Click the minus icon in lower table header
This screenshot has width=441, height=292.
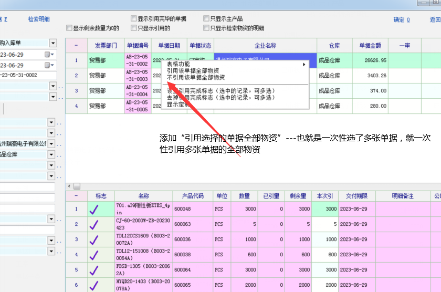pos(76,196)
